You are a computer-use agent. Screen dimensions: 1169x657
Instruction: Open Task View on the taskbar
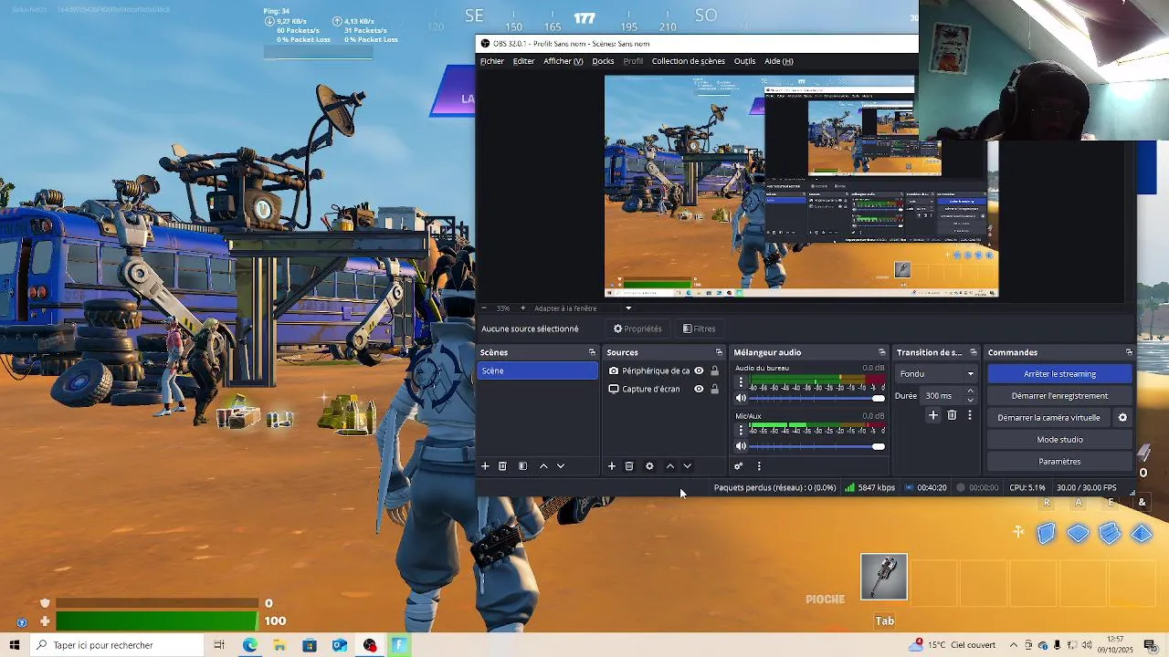pos(219,645)
